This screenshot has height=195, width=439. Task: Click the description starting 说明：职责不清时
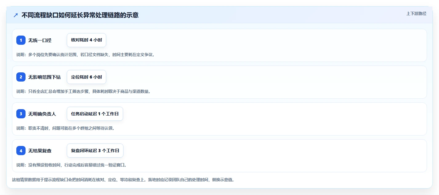coord(66,128)
